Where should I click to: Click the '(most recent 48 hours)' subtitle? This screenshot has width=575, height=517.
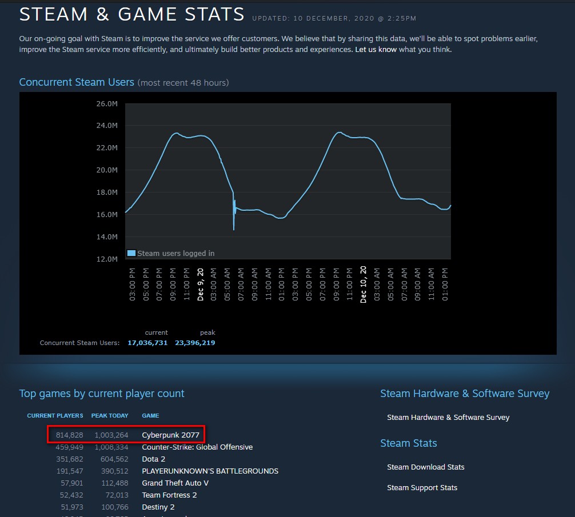point(183,83)
